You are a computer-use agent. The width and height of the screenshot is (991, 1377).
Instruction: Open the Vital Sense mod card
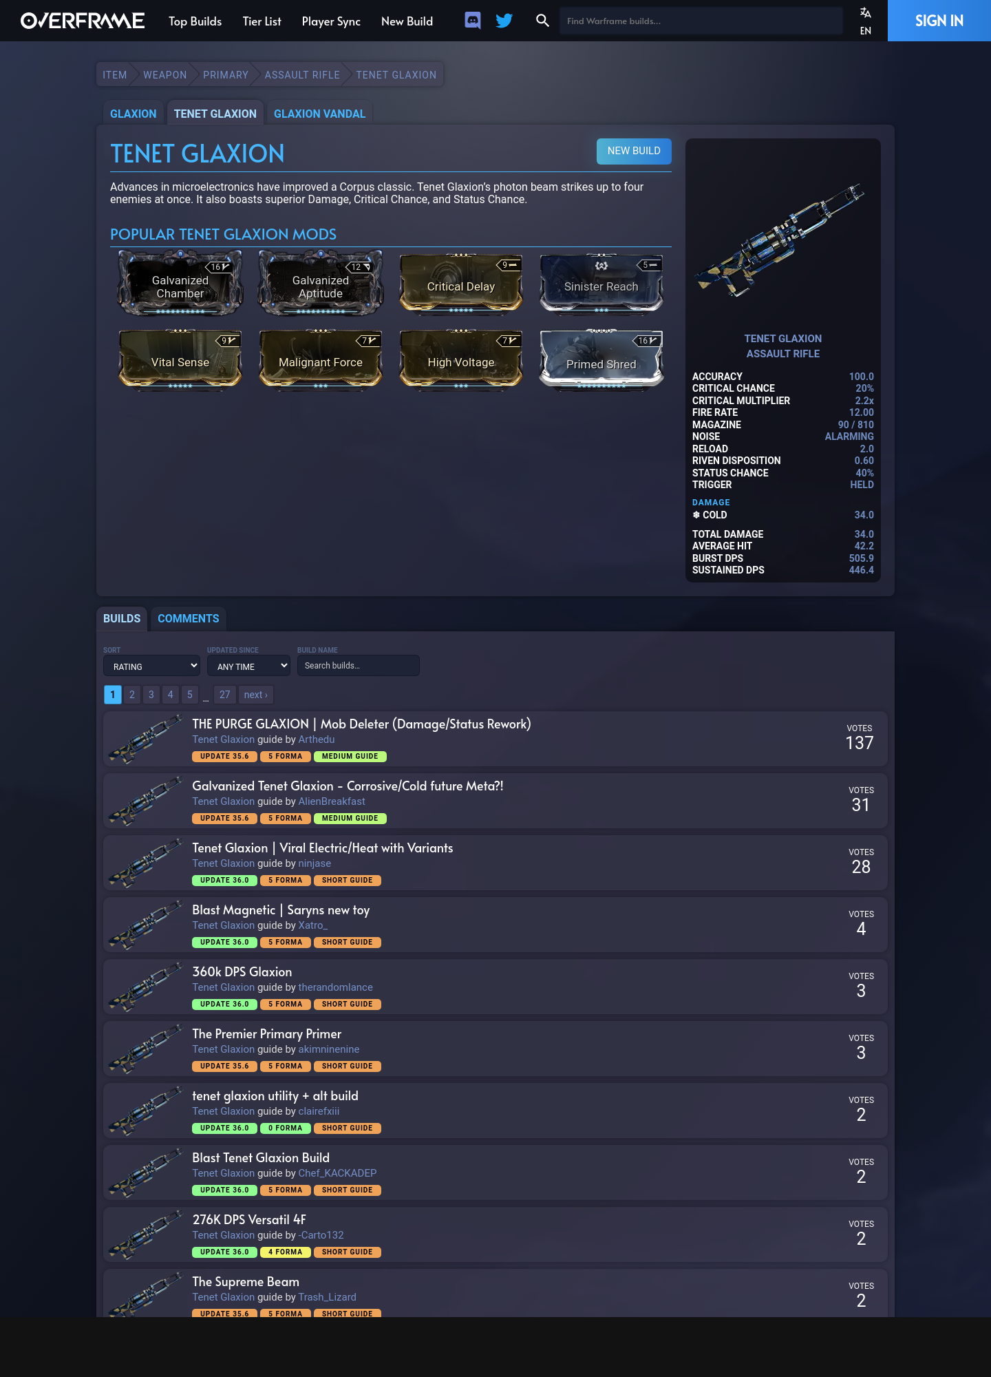tap(180, 361)
